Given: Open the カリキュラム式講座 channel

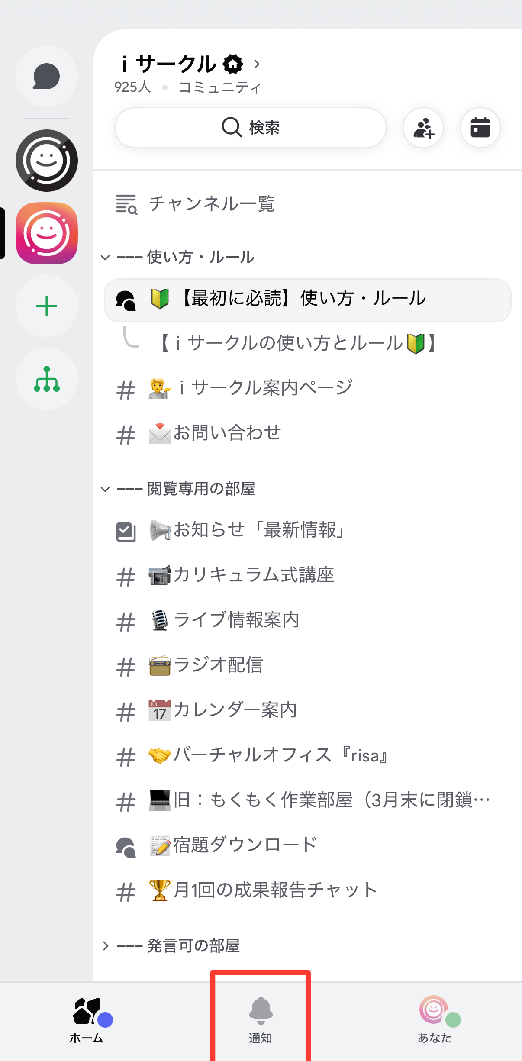Looking at the screenshot, I should [x=253, y=575].
